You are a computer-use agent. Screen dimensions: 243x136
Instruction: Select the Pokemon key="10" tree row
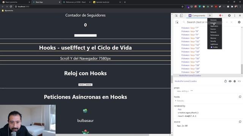(191, 38)
